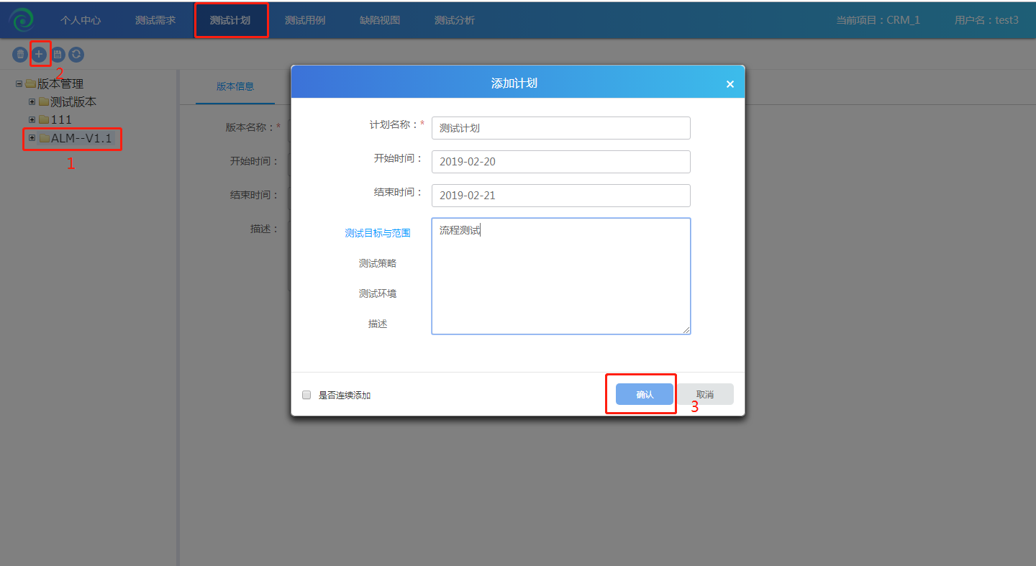Click the floppy disk save icon
1036x566 pixels.
tap(58, 54)
